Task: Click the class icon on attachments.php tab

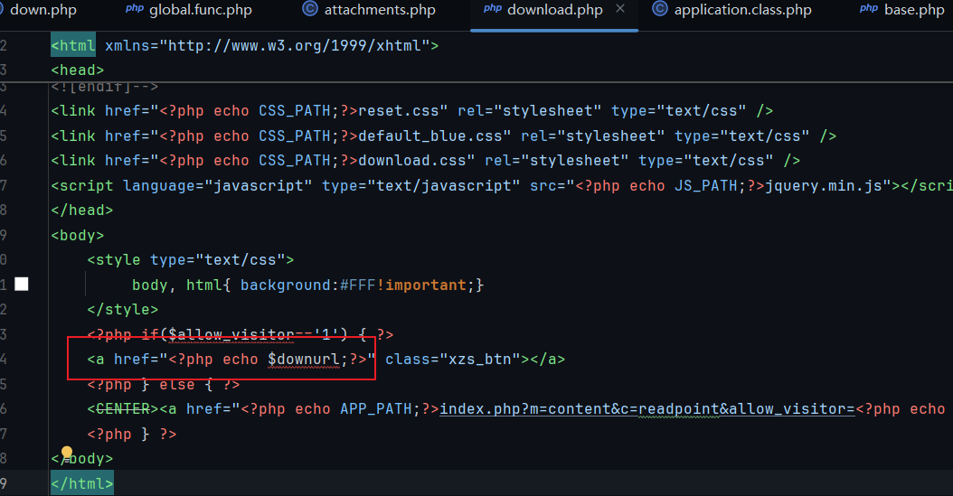Action: 310,10
